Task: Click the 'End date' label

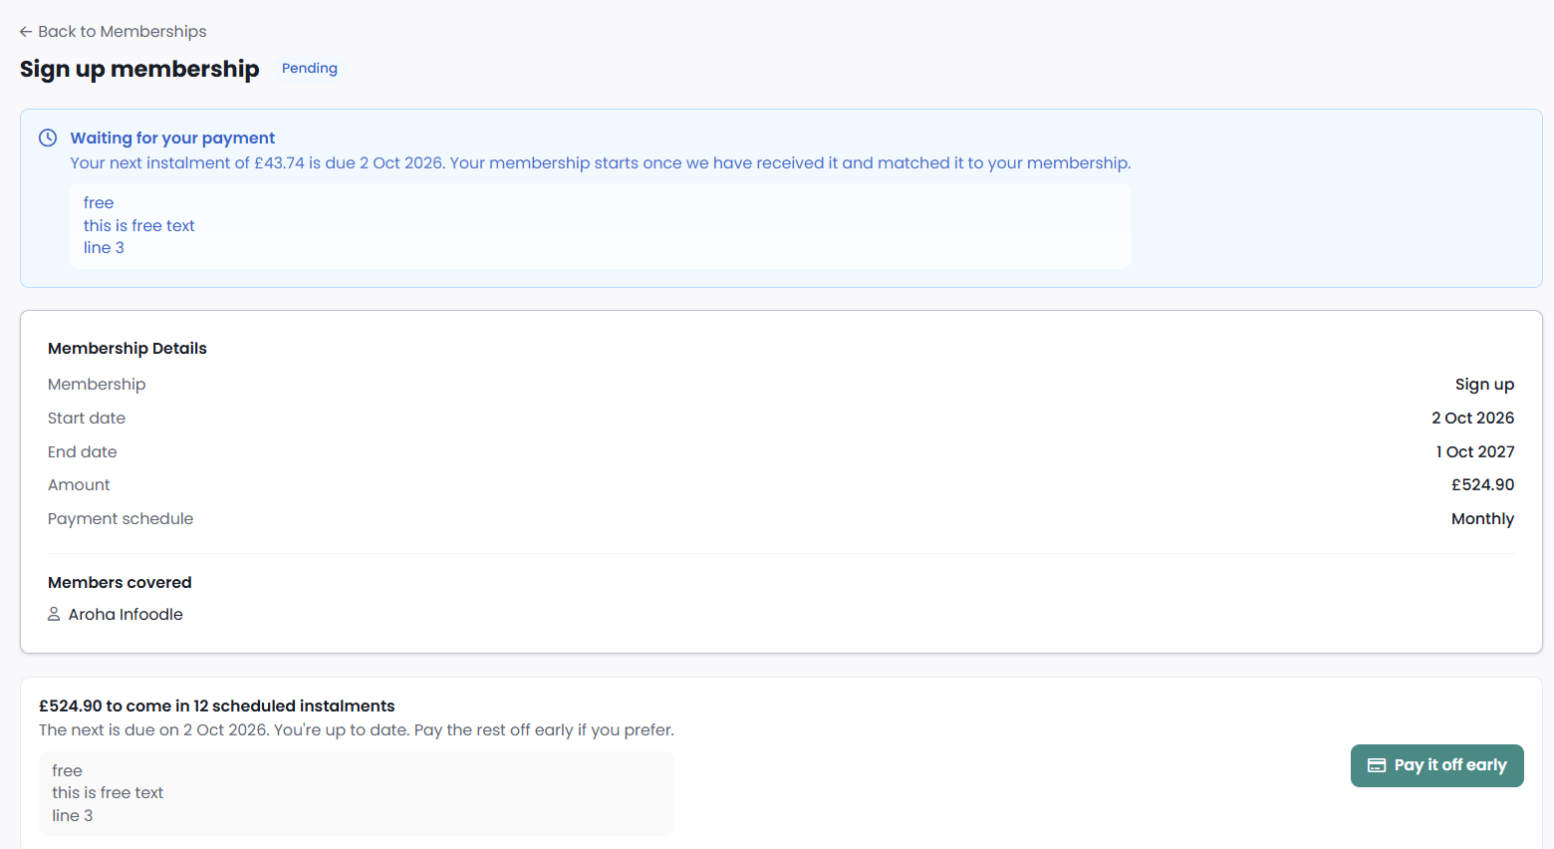Action: pos(83,451)
